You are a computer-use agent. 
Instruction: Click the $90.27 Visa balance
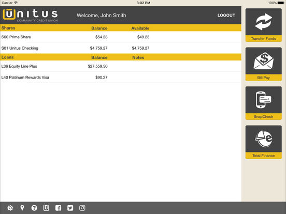(x=102, y=78)
